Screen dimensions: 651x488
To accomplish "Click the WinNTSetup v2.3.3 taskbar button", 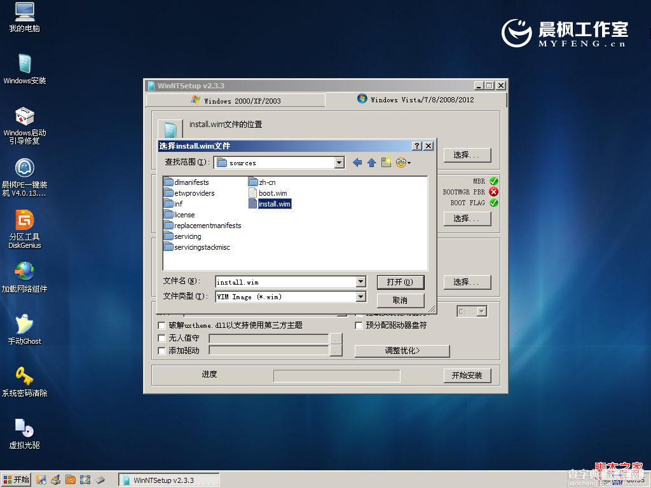I will (169, 480).
